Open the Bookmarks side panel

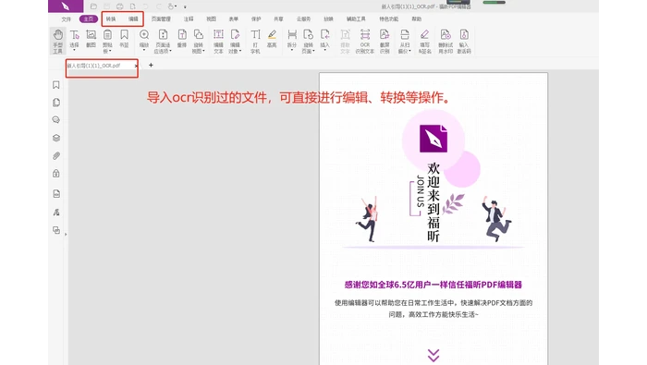[x=56, y=85]
